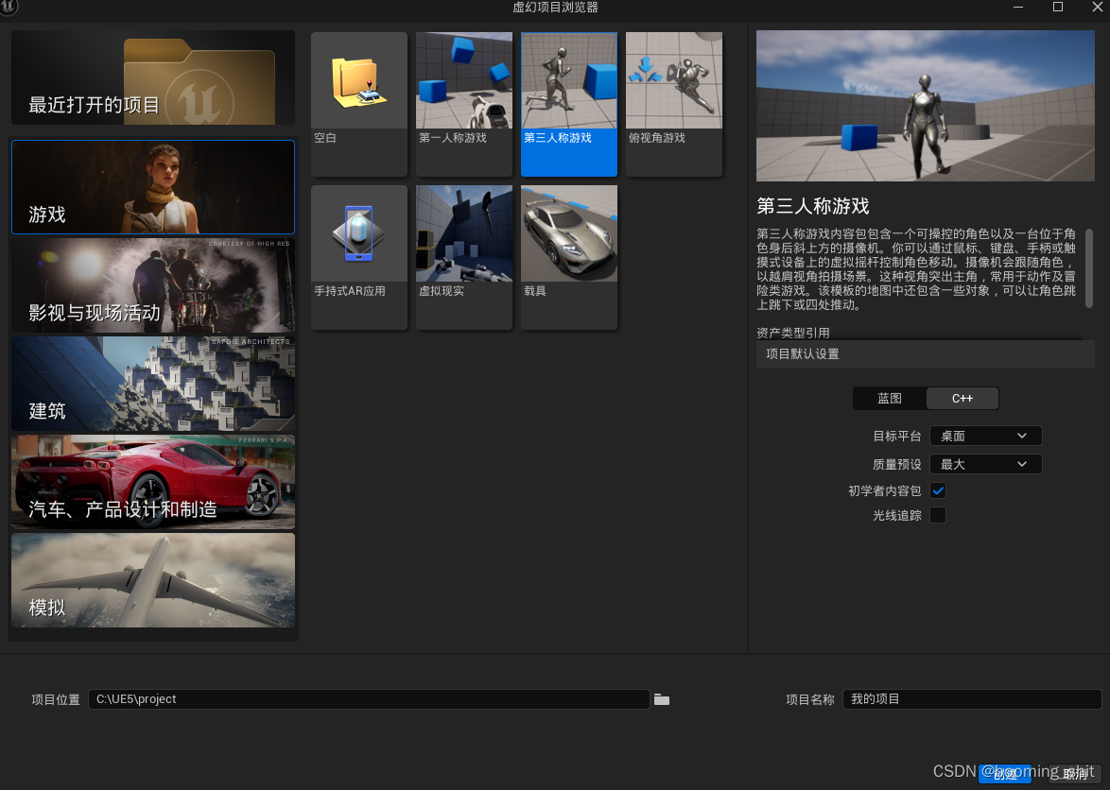Click the blue create project button
Screen dimensions: 1110x790
(1005, 775)
